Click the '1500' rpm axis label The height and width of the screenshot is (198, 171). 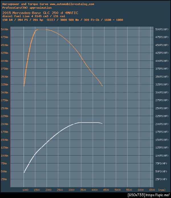(x=37, y=190)
